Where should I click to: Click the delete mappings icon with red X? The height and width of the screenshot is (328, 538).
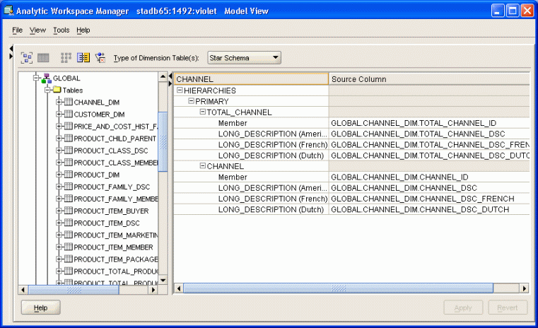pos(100,57)
